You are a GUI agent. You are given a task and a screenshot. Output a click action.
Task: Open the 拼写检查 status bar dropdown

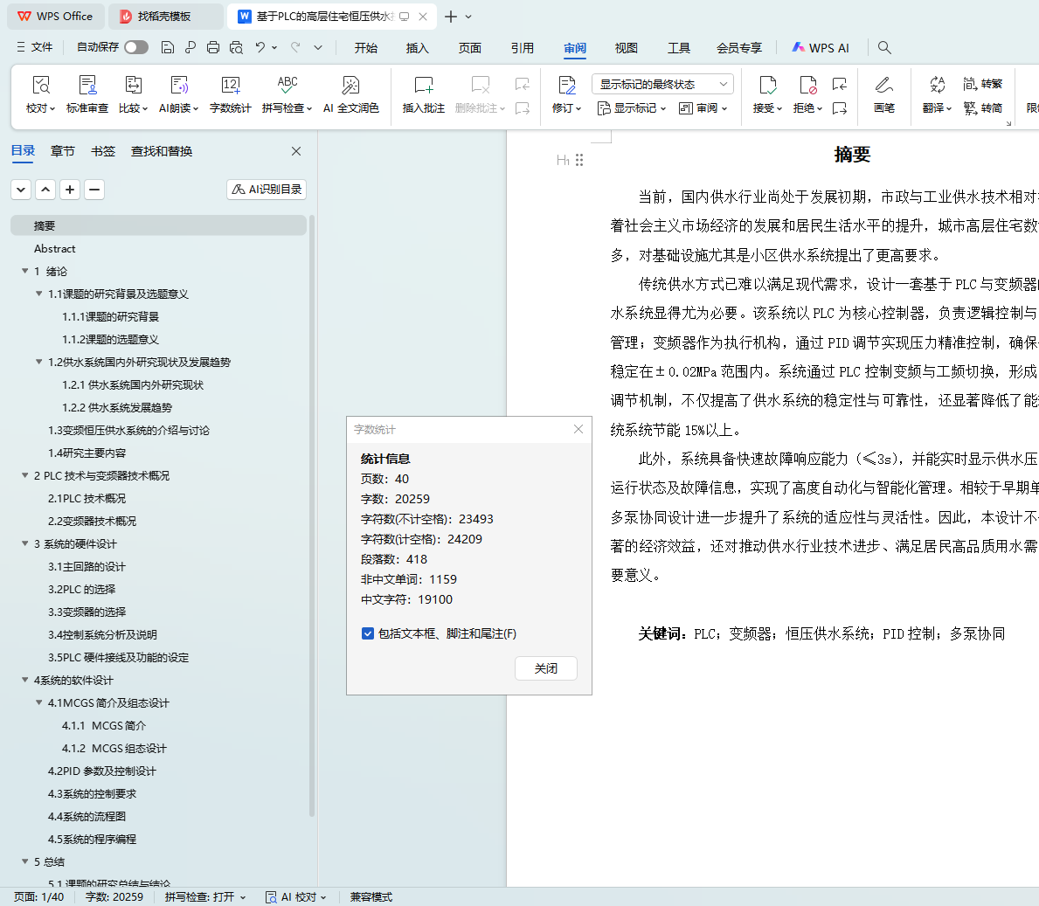pyautogui.click(x=205, y=897)
